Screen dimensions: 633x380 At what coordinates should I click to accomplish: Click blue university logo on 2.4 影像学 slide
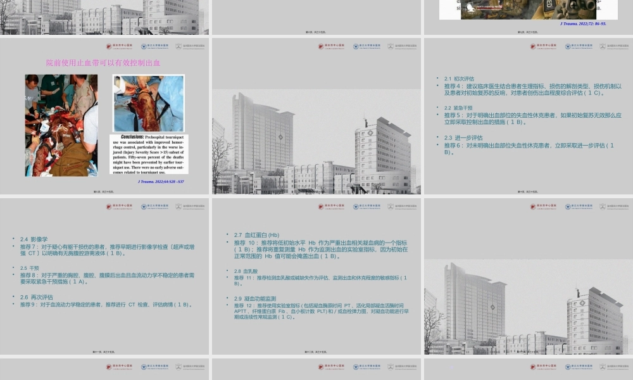(x=154, y=206)
